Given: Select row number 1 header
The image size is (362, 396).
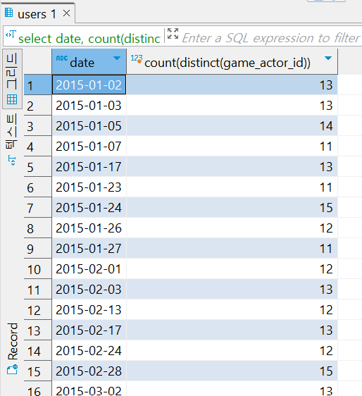Looking at the screenshot, I should (x=38, y=85).
